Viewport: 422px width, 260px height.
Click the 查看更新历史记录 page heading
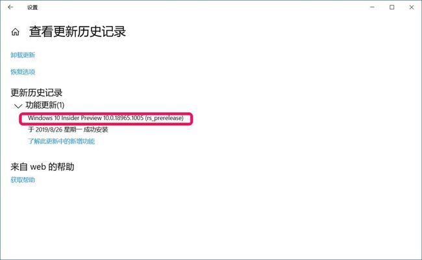tap(77, 32)
